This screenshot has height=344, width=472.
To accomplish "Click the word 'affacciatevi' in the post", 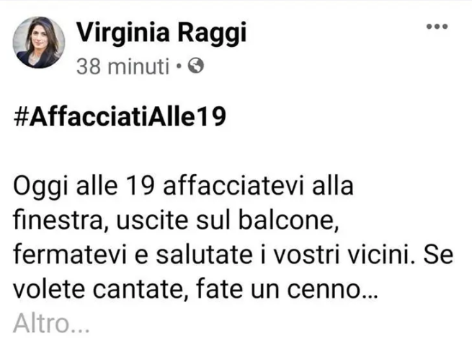I will click(233, 185).
